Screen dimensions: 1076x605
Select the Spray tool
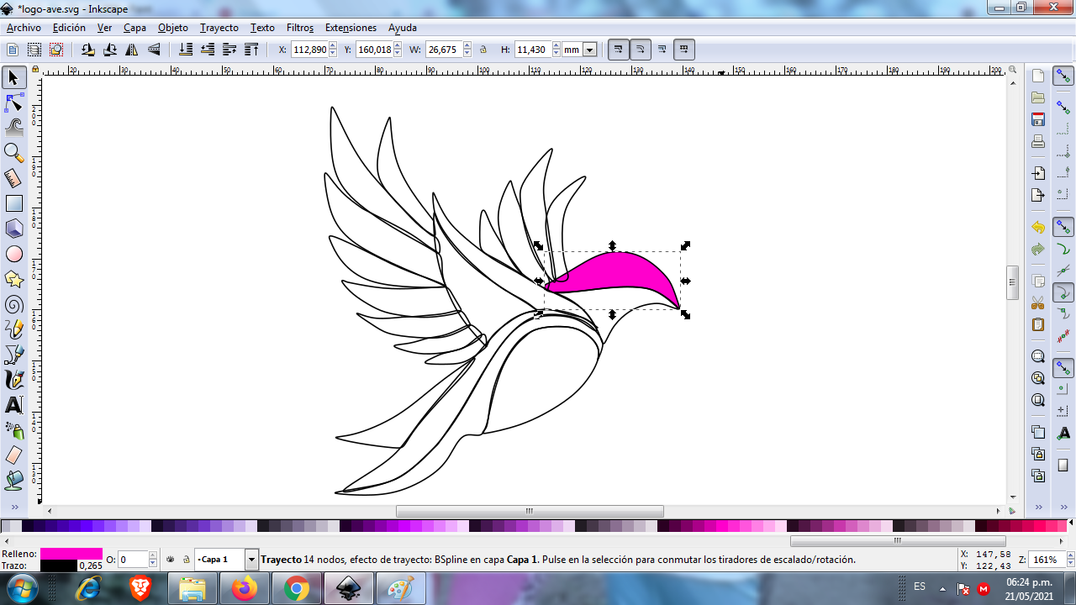13,430
